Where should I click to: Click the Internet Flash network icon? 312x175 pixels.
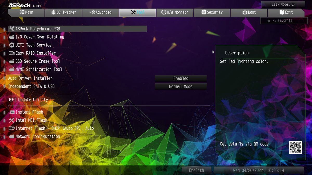click(x=11, y=128)
